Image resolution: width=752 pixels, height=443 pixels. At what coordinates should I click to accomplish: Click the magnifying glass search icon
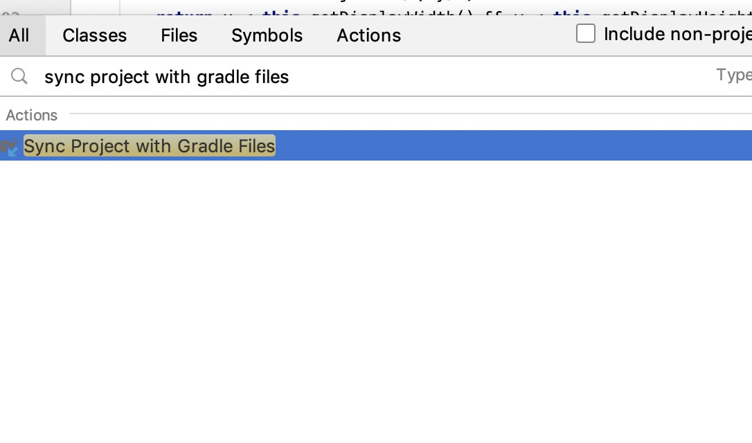tap(19, 76)
